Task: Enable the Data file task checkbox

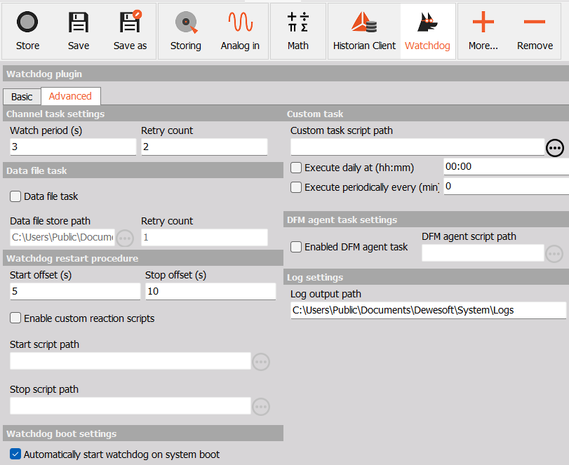Action: point(15,196)
